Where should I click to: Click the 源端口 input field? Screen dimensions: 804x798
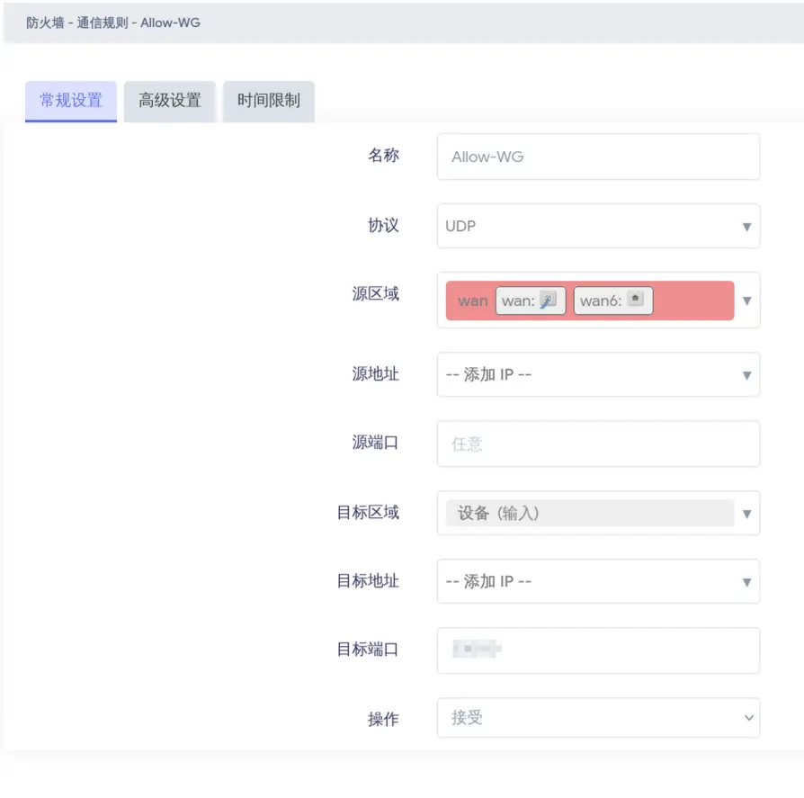pos(598,444)
